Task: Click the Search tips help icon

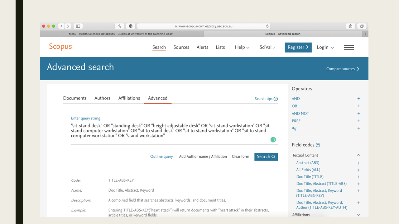Action: pyautogui.click(x=276, y=99)
